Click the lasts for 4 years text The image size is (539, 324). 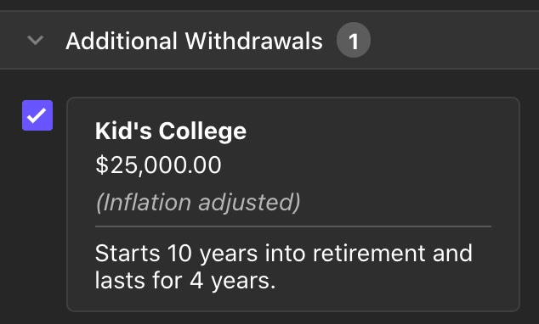pos(185,281)
